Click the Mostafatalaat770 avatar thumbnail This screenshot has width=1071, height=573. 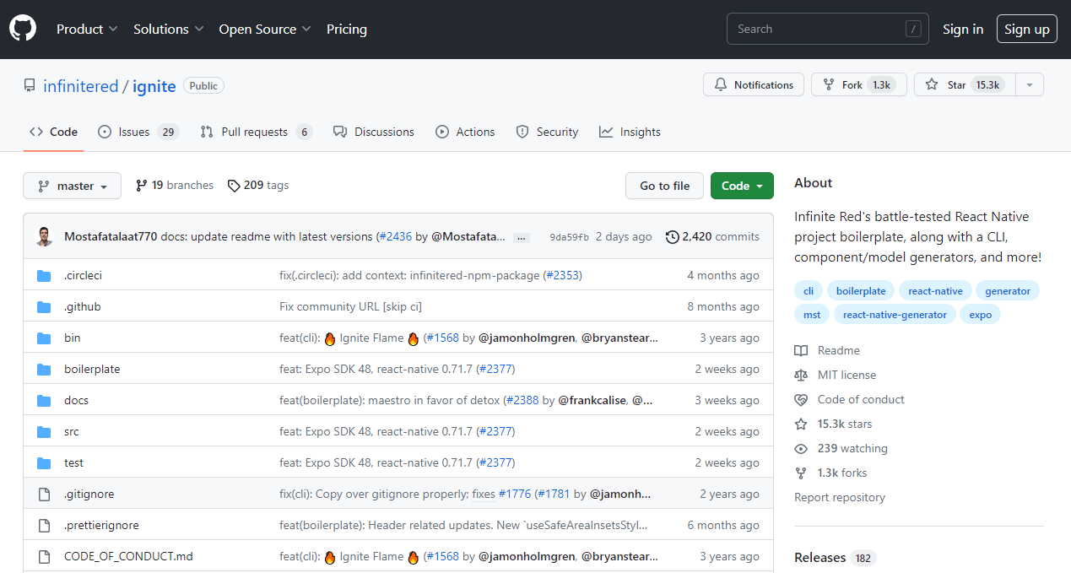[x=45, y=237]
